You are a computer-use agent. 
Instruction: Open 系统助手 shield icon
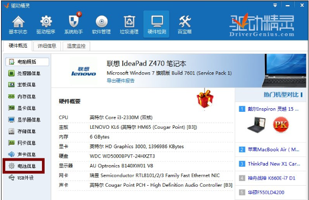73,24
